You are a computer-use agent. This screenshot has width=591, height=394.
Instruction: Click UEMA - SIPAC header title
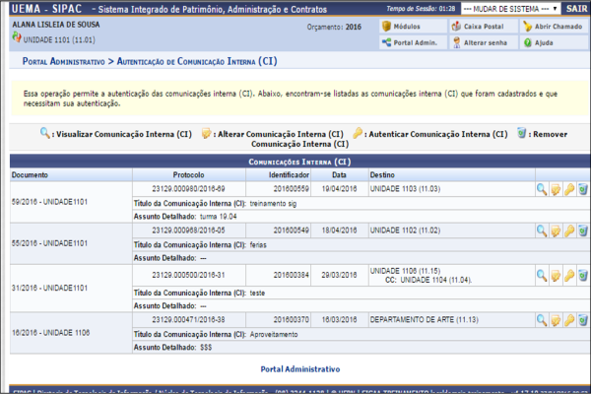(x=46, y=9)
